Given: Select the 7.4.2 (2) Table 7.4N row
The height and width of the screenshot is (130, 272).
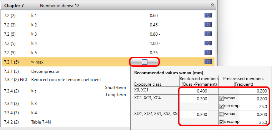Looking at the screenshot, I should [x=66, y=122].
